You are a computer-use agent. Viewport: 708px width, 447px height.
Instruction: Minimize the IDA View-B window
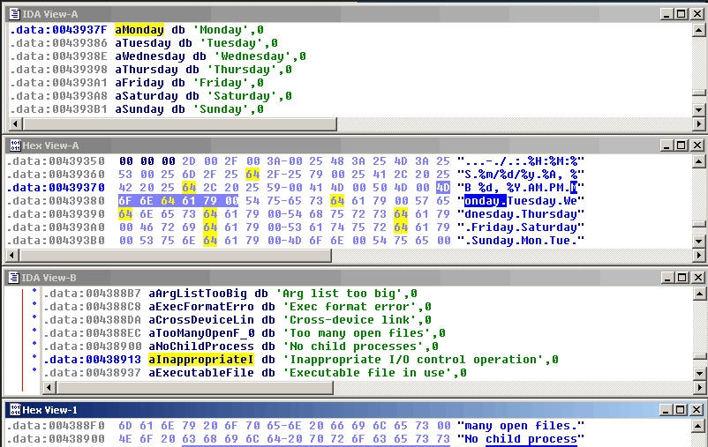pos(667,278)
